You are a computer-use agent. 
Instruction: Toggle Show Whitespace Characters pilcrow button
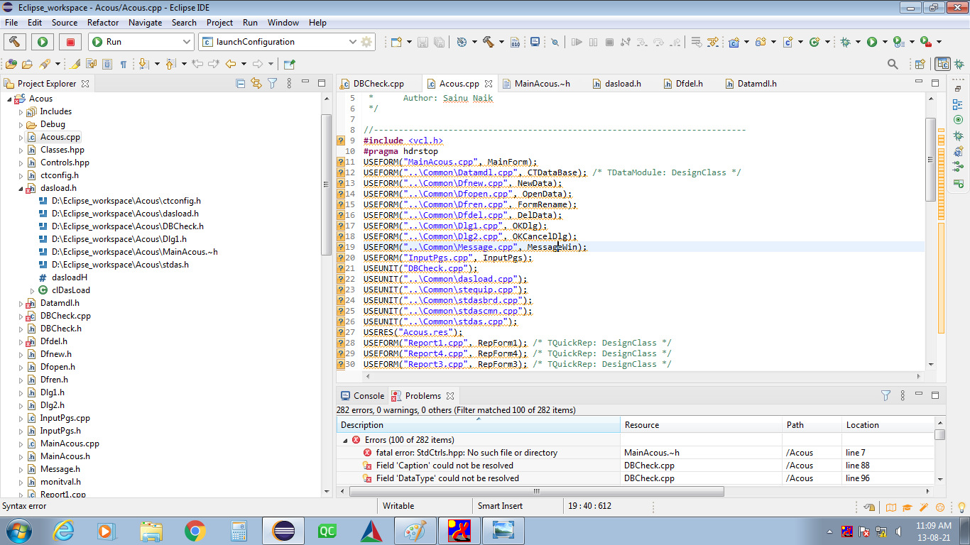pos(124,64)
